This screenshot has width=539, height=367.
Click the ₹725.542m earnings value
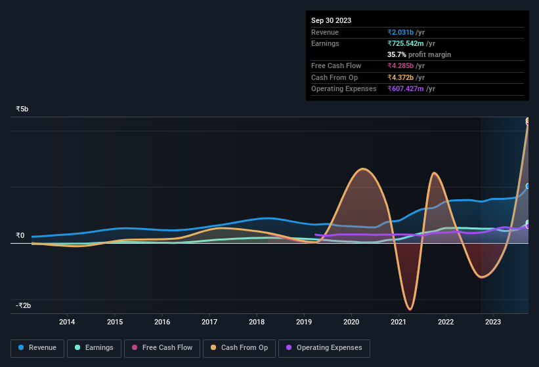[x=406, y=43]
